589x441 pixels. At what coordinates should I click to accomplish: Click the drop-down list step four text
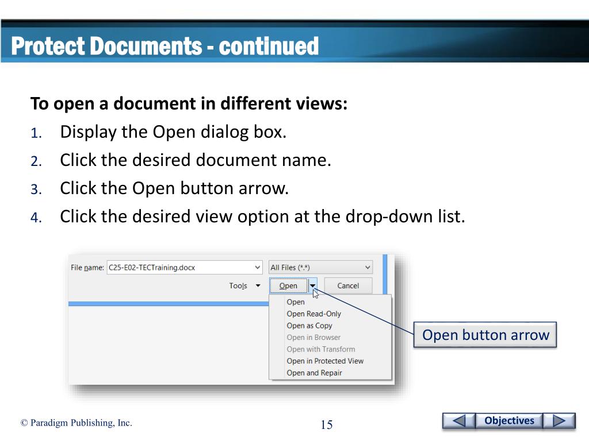(x=262, y=216)
